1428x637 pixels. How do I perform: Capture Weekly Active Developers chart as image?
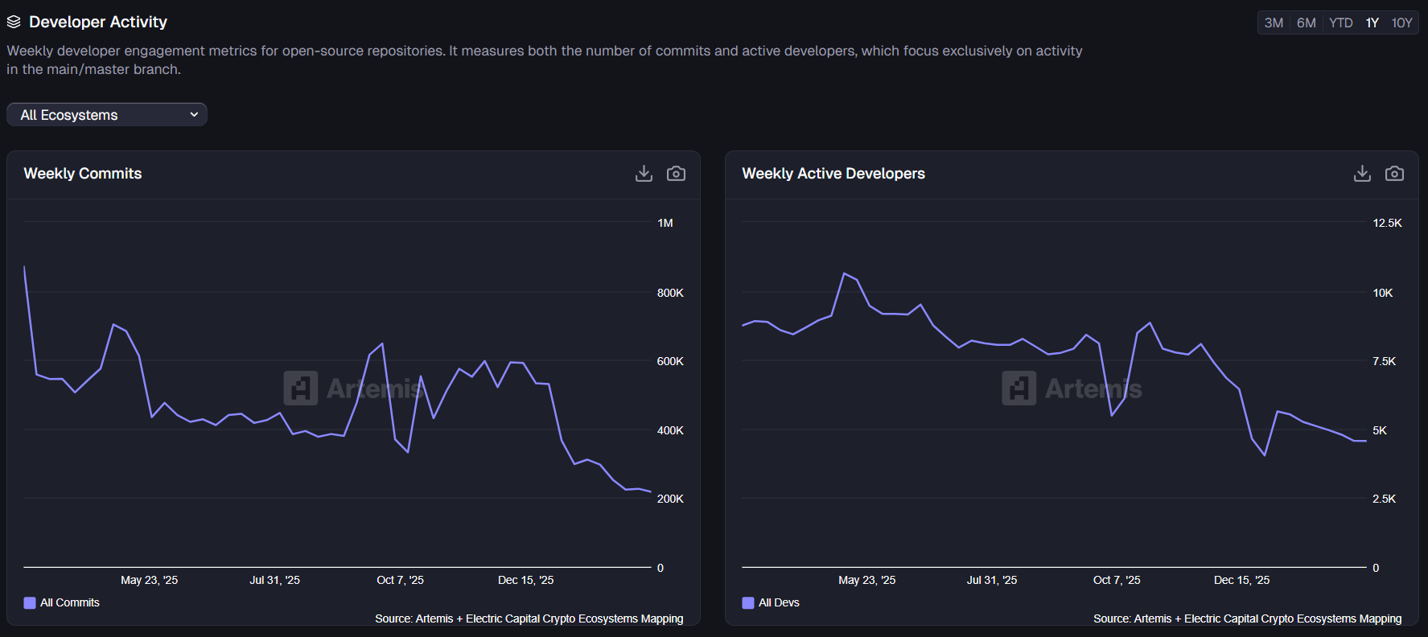coord(1394,174)
